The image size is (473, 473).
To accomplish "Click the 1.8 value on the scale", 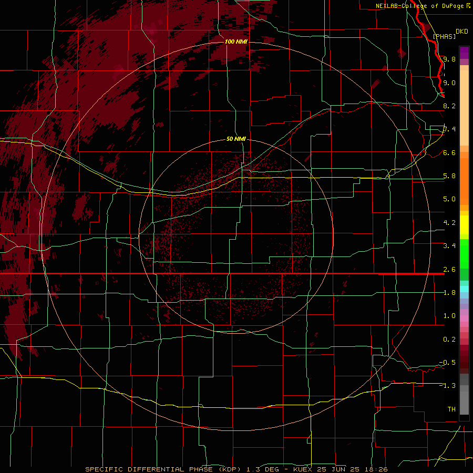I will click(x=449, y=293).
